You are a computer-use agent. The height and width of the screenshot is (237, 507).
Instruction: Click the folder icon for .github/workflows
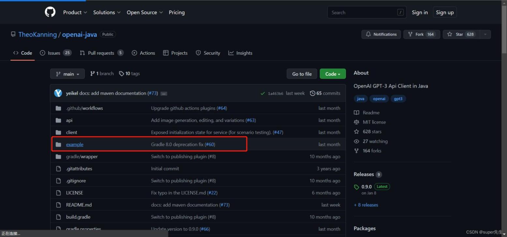[x=58, y=108]
